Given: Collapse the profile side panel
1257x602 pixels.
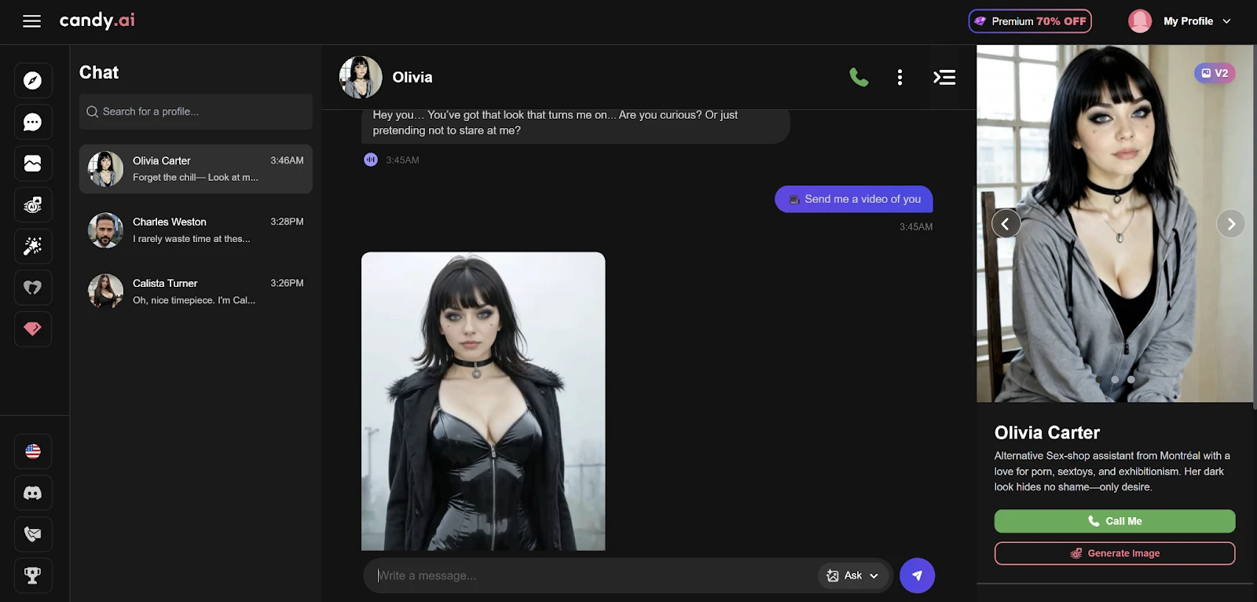Looking at the screenshot, I should pos(944,77).
